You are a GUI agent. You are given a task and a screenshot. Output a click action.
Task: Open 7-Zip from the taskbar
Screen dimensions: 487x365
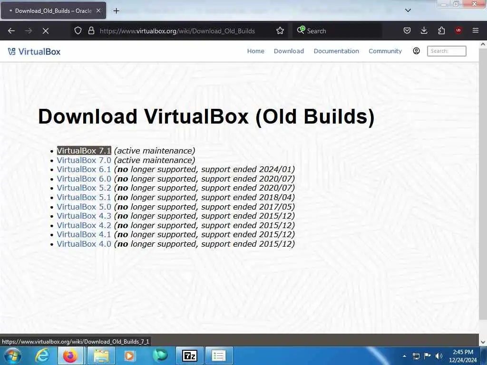pyautogui.click(x=189, y=355)
